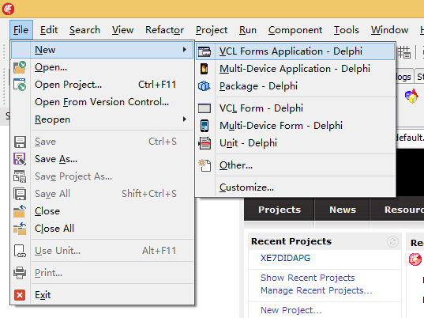
Task: Switch to the Resources tab
Action: 397,210
